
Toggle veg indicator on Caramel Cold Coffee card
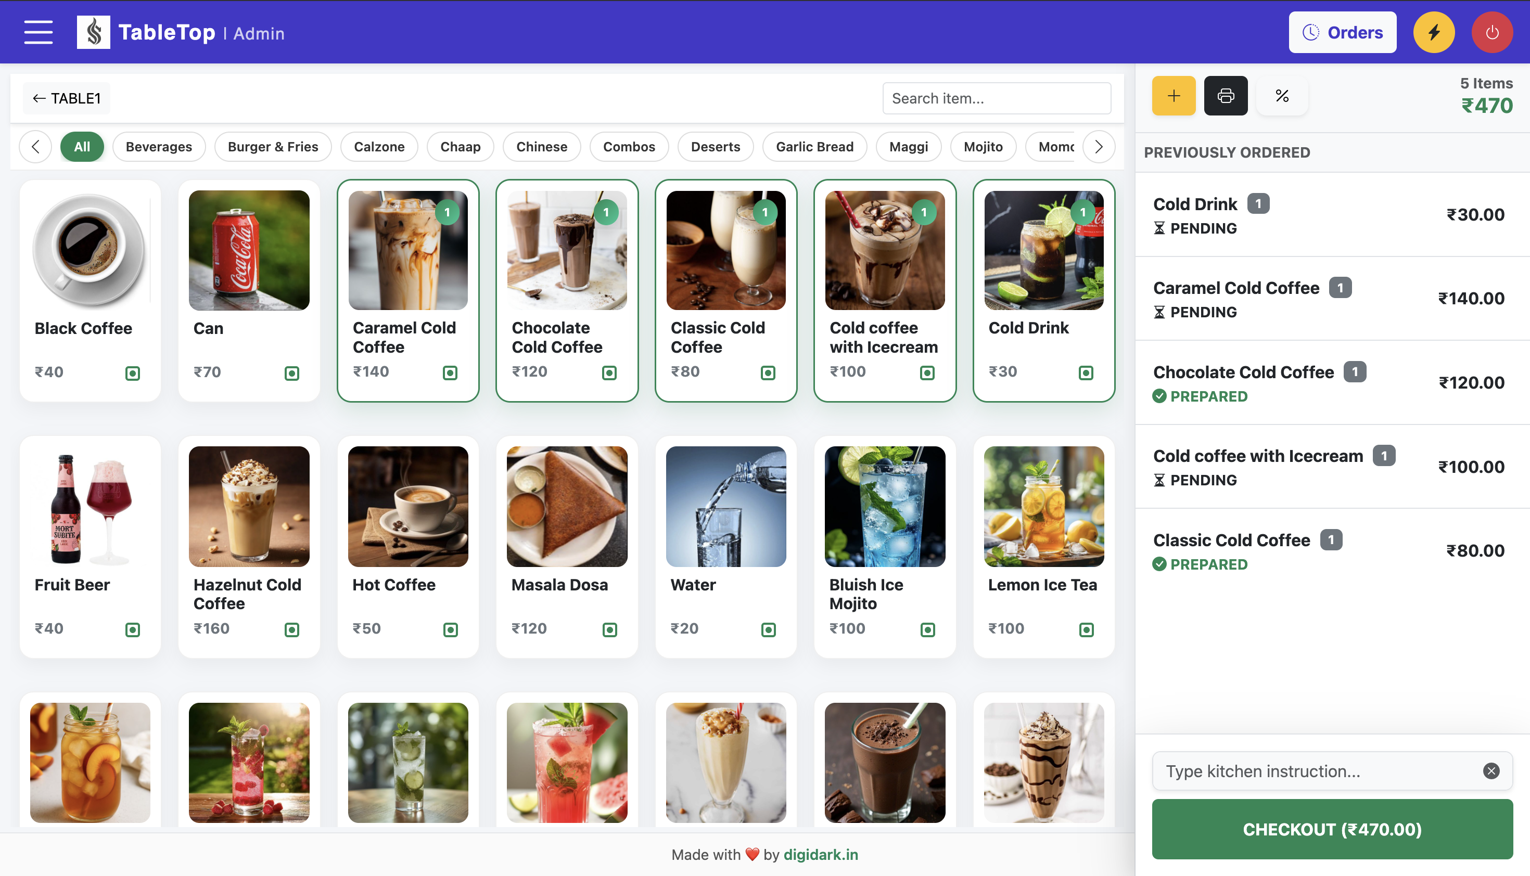[x=450, y=372]
